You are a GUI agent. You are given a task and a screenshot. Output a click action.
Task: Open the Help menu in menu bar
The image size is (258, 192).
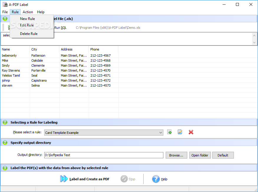click(41, 12)
